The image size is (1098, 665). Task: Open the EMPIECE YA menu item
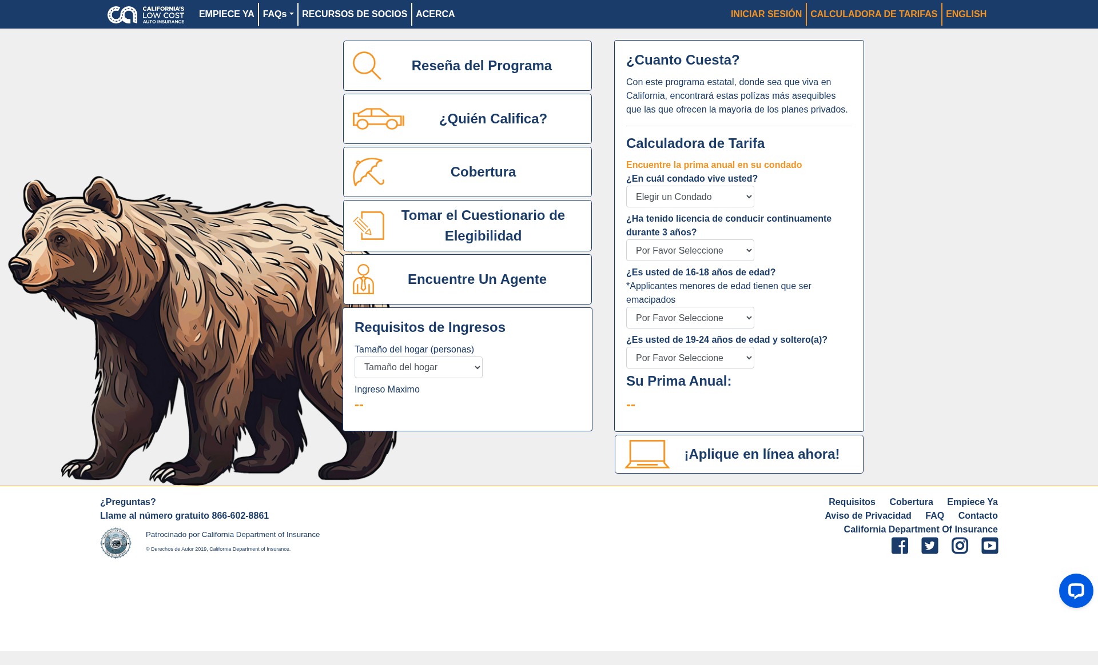click(226, 14)
